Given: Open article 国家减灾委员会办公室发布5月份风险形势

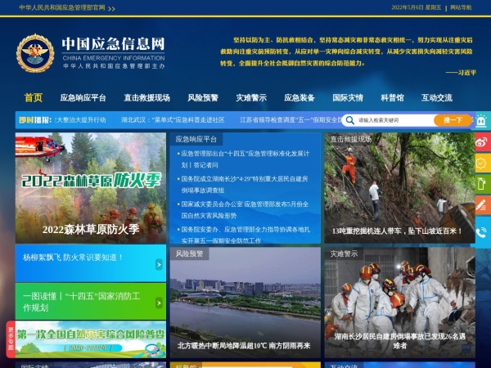Looking at the screenshot, I should tap(245, 209).
